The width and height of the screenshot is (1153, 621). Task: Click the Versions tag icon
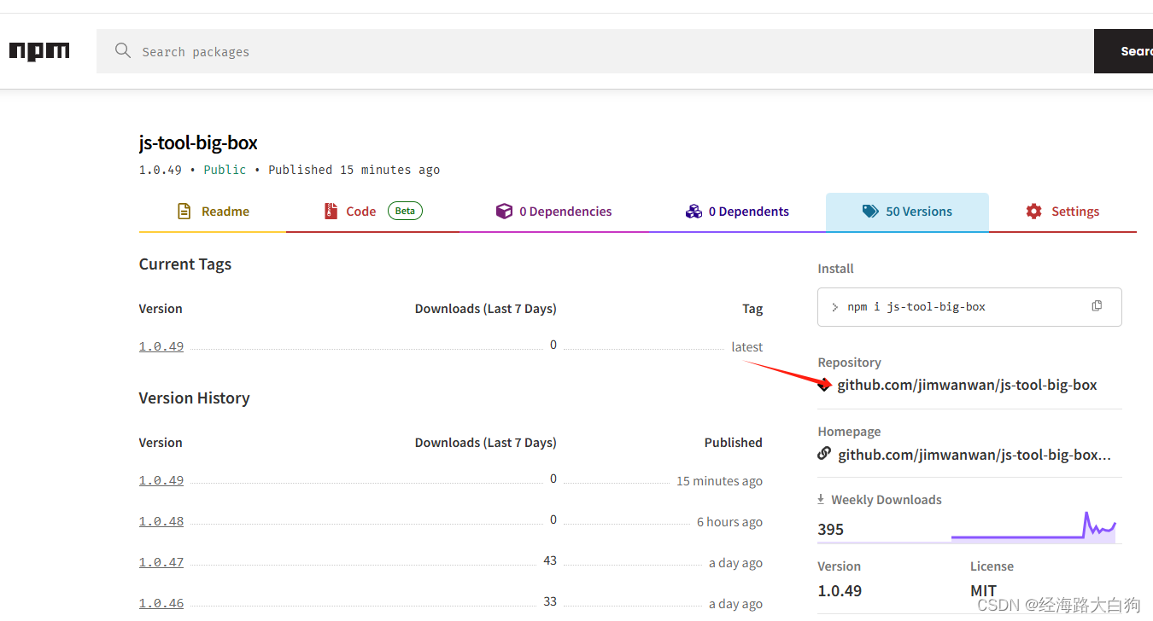click(x=870, y=211)
